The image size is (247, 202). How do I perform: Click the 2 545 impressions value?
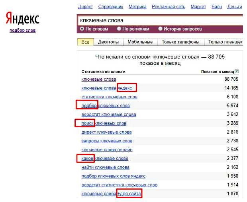tap(233, 150)
